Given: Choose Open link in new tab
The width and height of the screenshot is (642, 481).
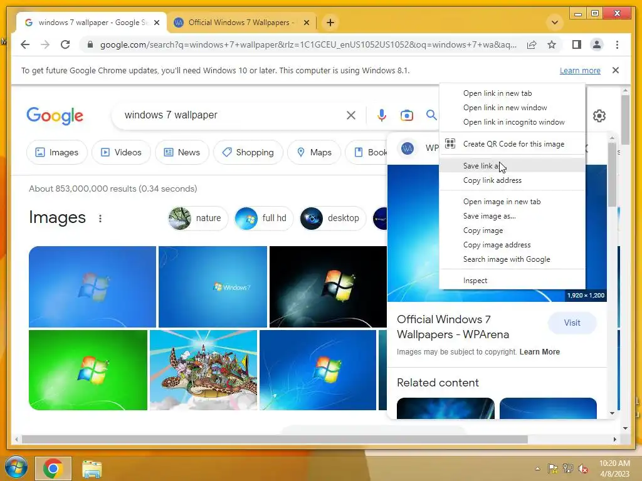Looking at the screenshot, I should [x=512, y=93].
